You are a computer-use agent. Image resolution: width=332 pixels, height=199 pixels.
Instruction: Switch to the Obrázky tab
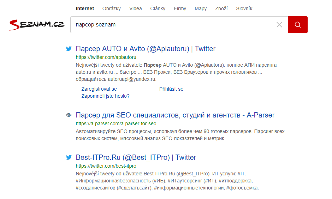[x=111, y=9]
